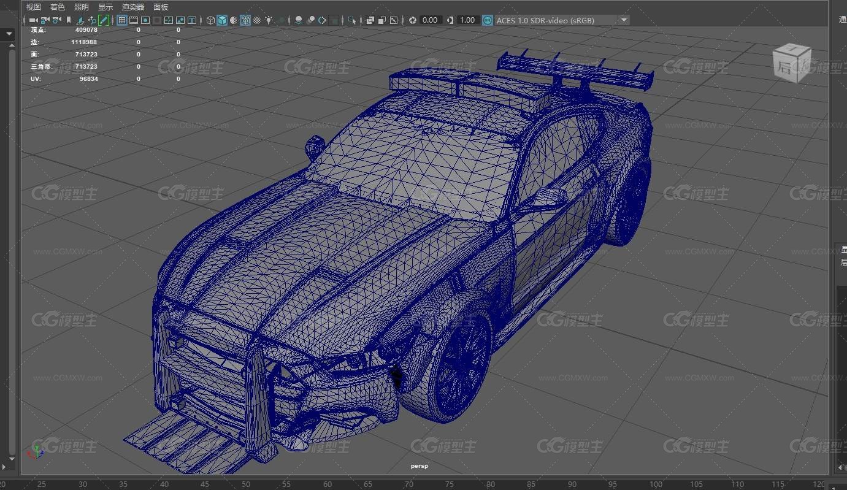The height and width of the screenshot is (490, 847).
Task: Toggle Textured display checker icon
Action: pos(257,20)
